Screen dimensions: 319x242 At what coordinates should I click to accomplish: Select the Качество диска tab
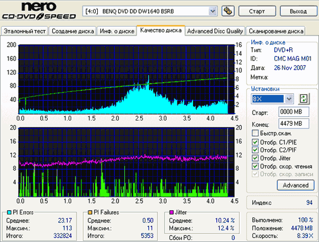pyautogui.click(x=161, y=30)
